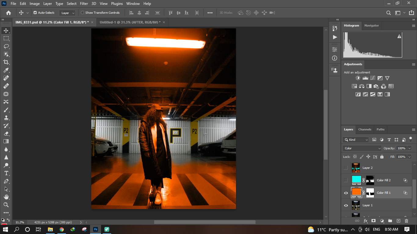Image resolution: width=417 pixels, height=234 pixels.
Task: Open File Explorer from the taskbar
Action: click(x=50, y=229)
